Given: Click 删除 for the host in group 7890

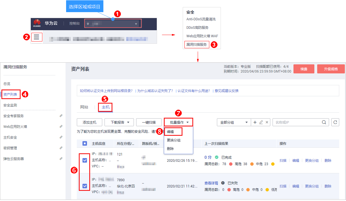Looking at the screenshot, I should click(x=328, y=186).
